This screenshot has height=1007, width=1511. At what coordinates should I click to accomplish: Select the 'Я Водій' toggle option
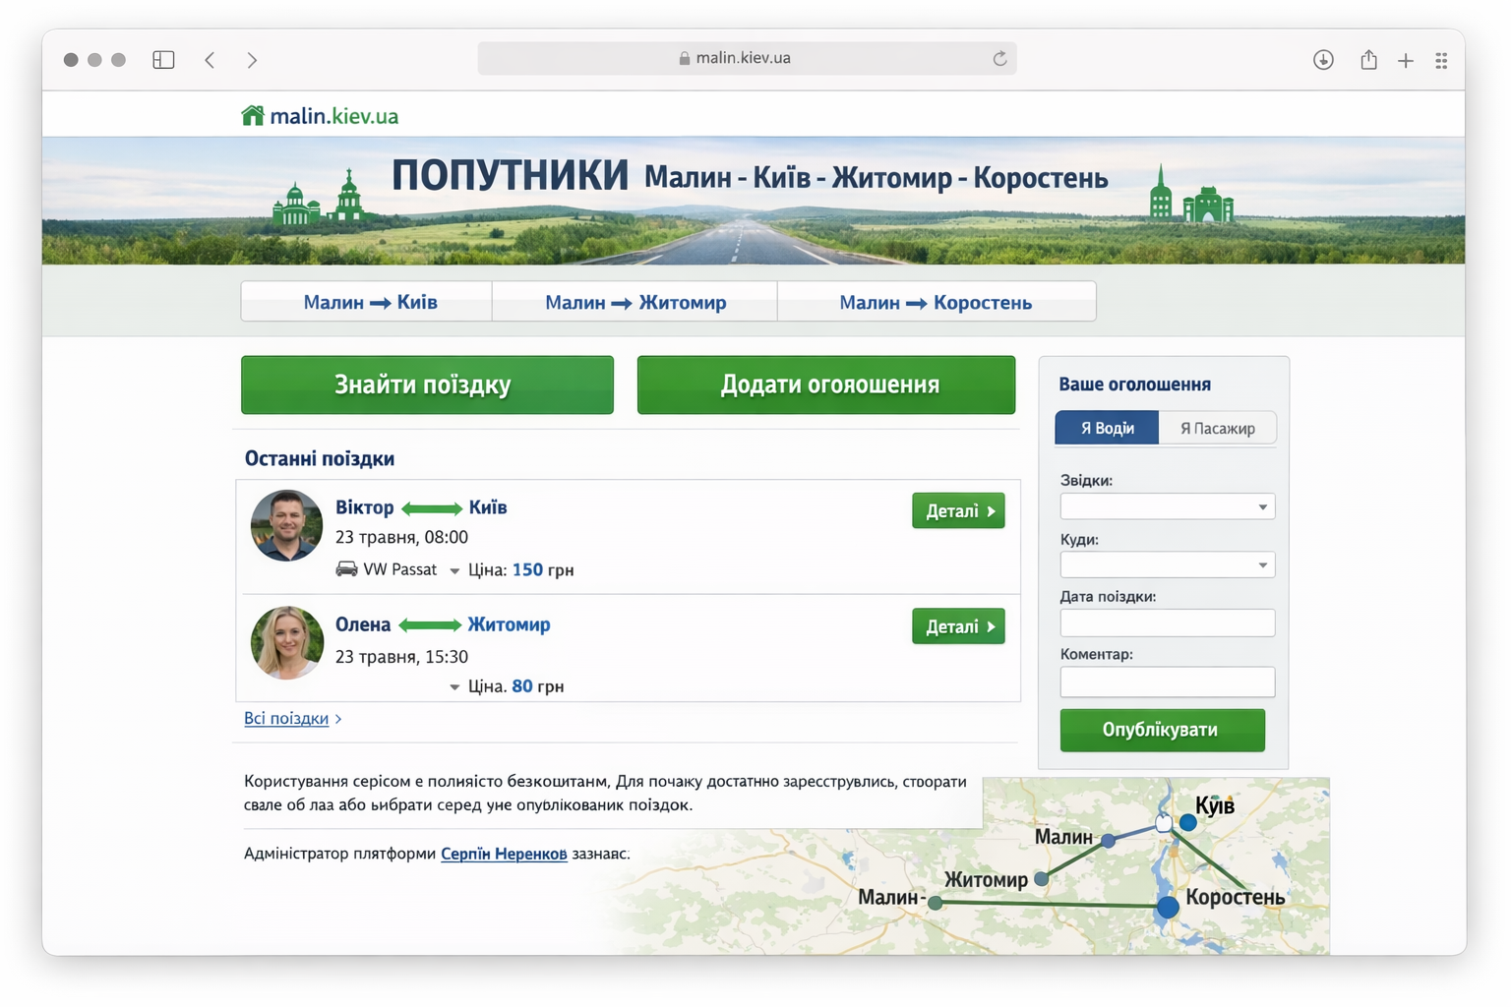1107,429
